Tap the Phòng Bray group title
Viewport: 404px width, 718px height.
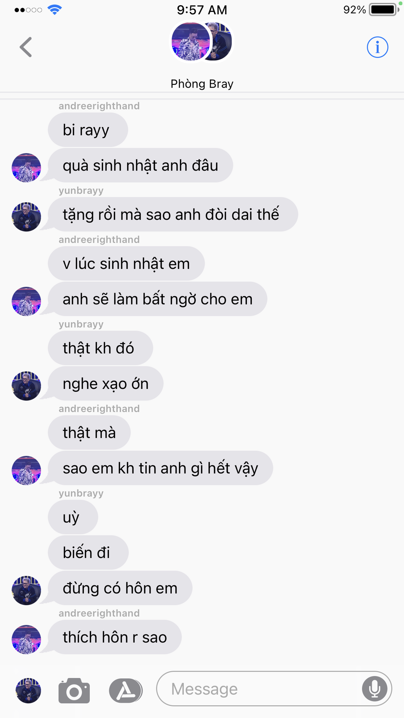[x=202, y=84]
